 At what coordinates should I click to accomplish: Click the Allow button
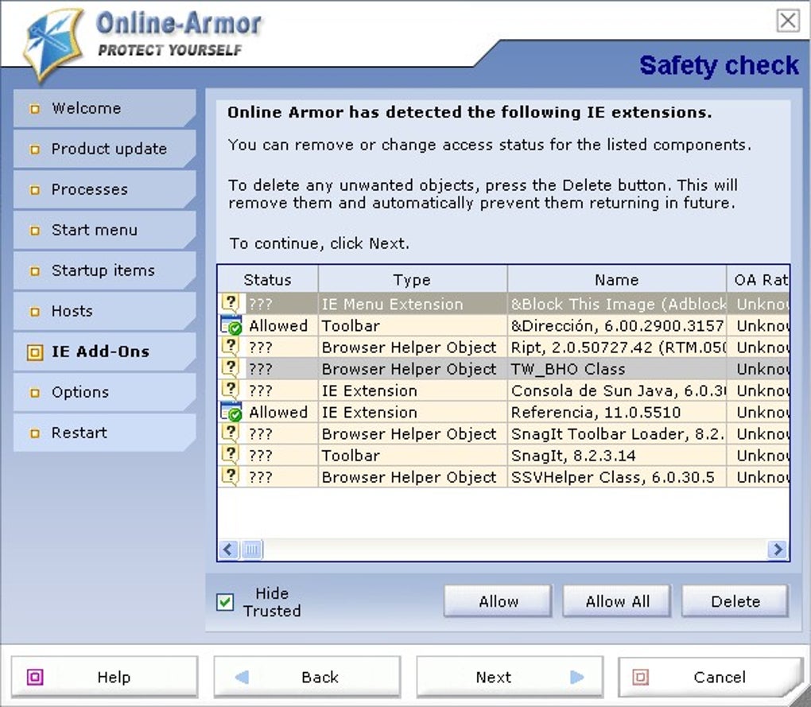point(498,601)
